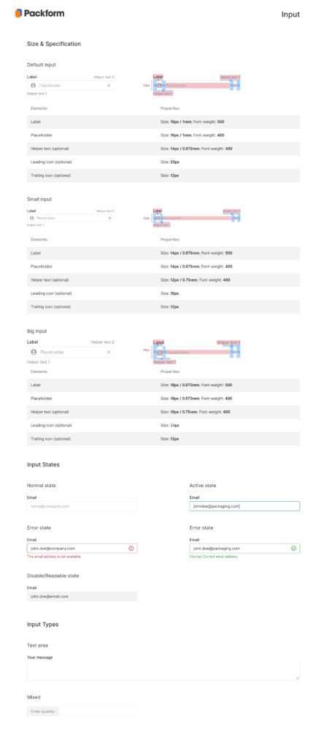Click the clear X icon in Small input
The image size is (327, 749).
coord(109,218)
